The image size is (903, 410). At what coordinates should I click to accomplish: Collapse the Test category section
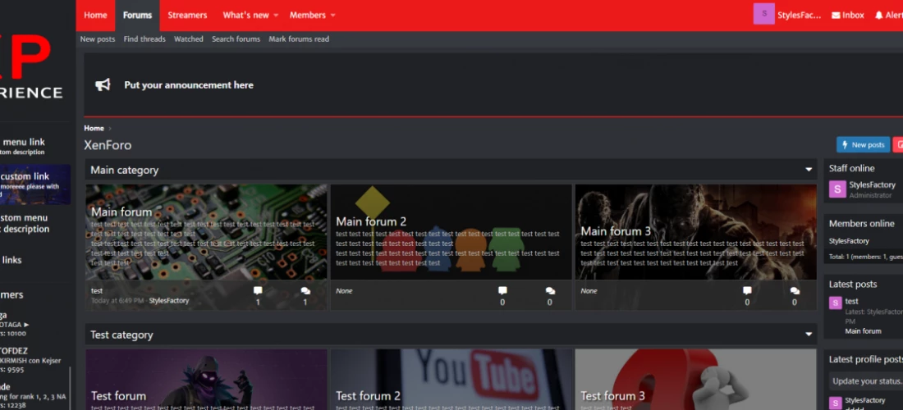(x=809, y=335)
